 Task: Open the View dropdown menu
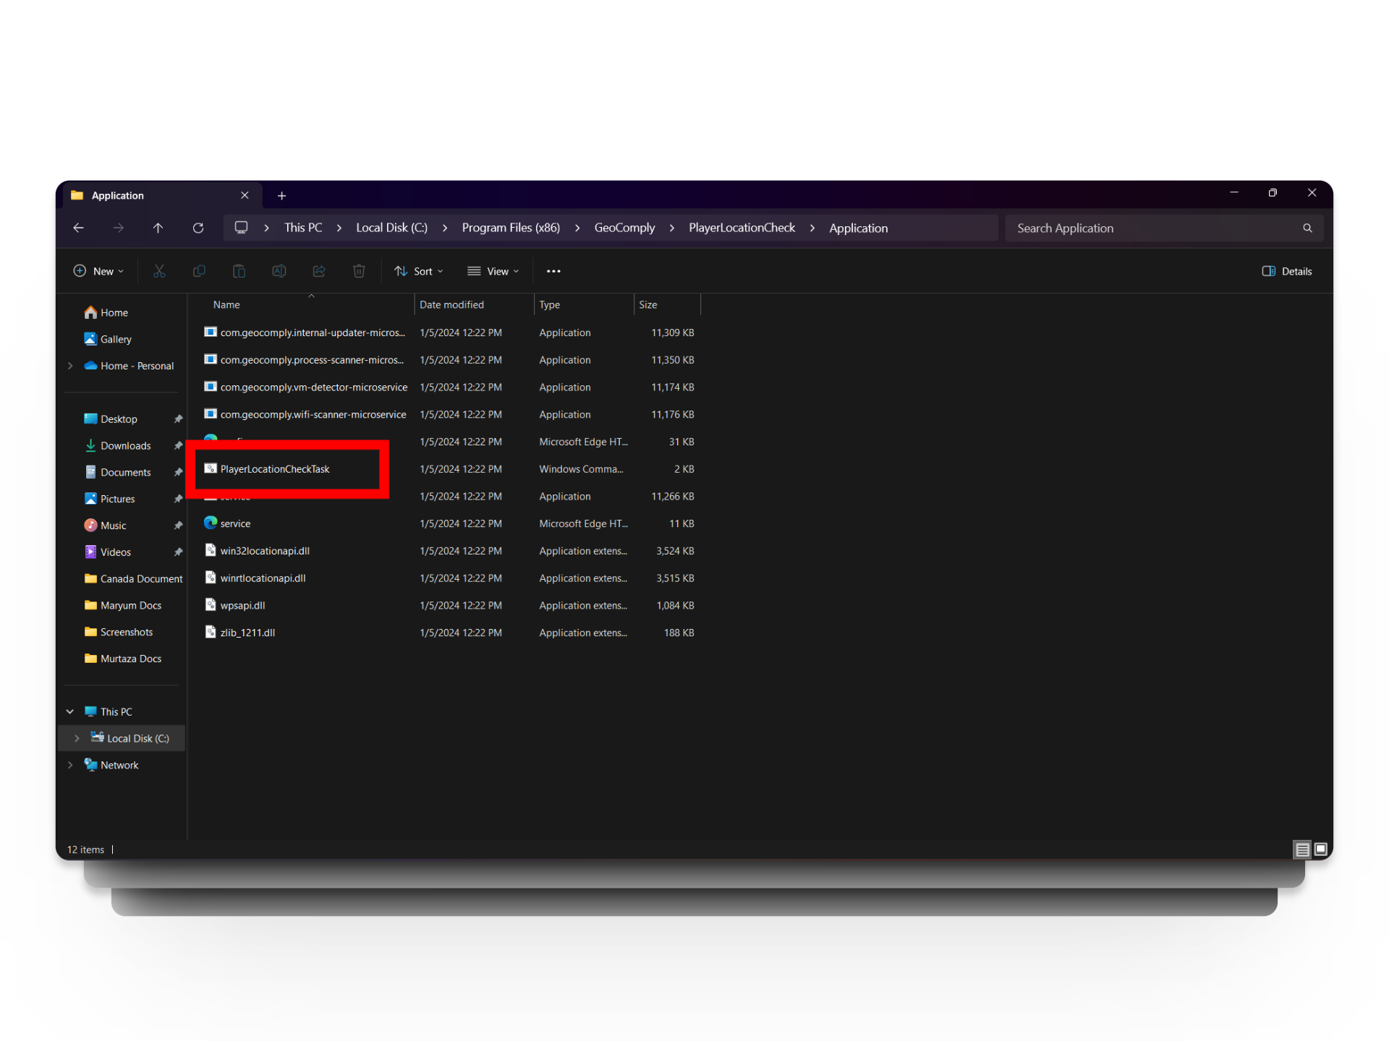coord(493,271)
